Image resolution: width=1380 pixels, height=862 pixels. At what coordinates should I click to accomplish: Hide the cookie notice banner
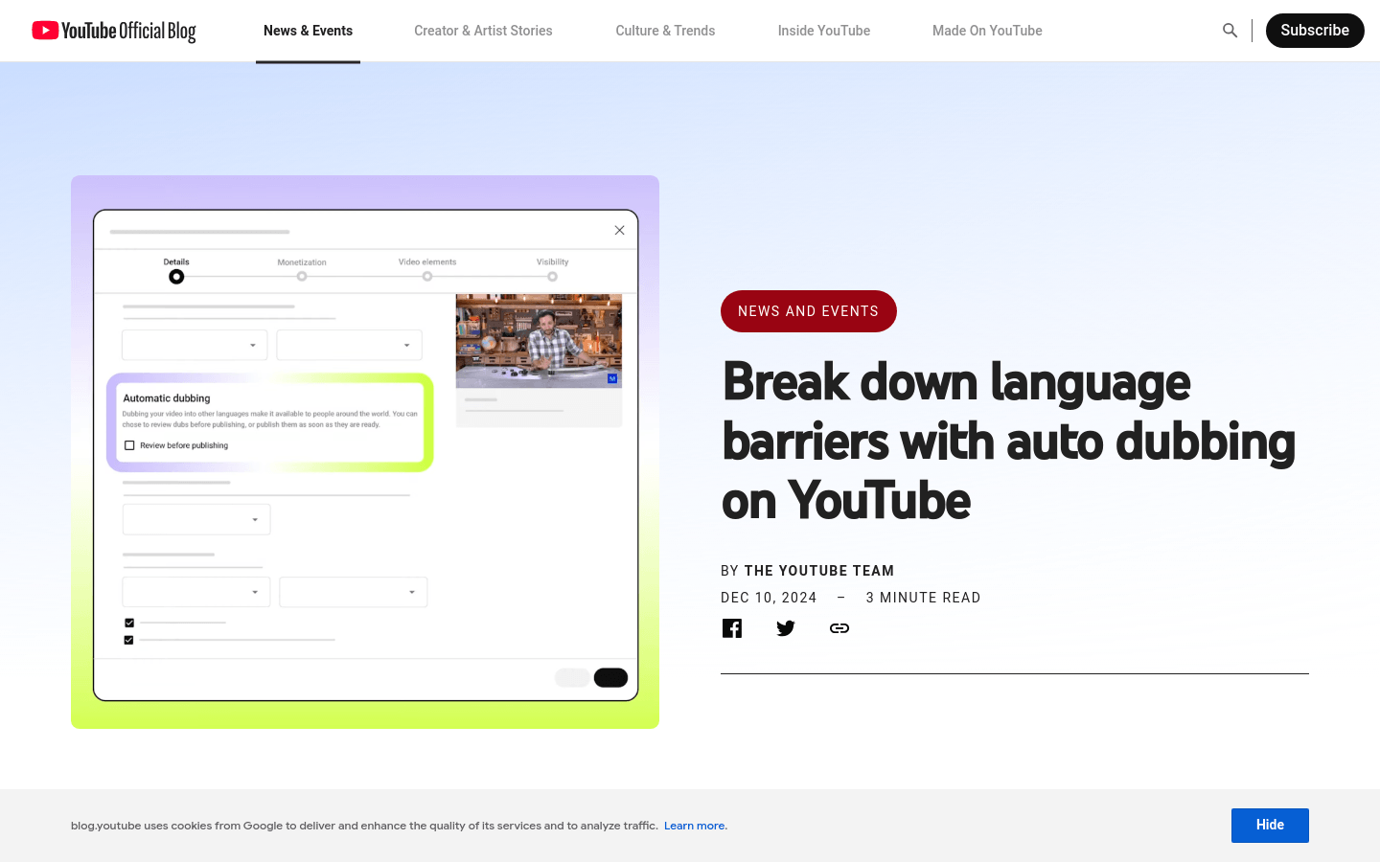1270,826
